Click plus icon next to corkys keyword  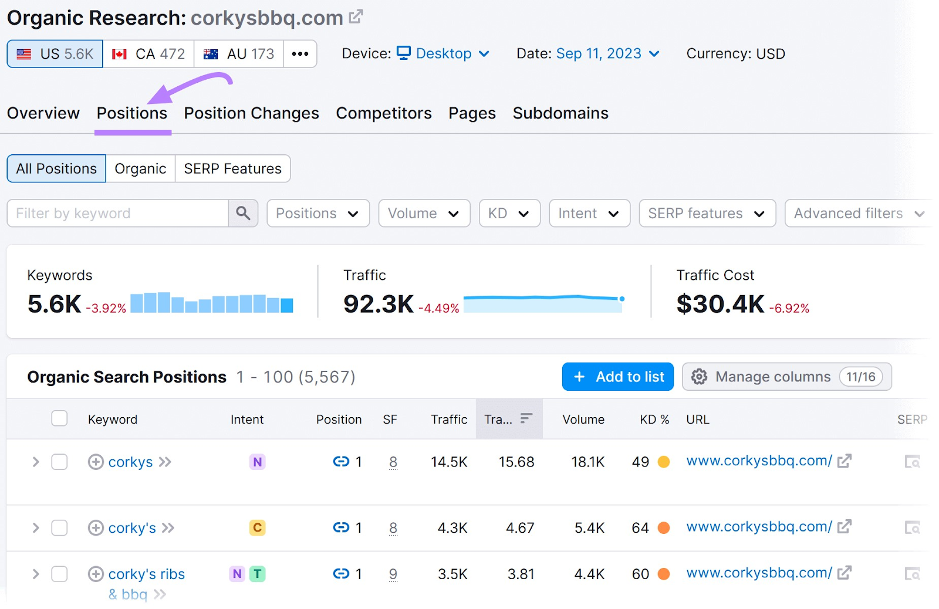pyautogui.click(x=96, y=462)
